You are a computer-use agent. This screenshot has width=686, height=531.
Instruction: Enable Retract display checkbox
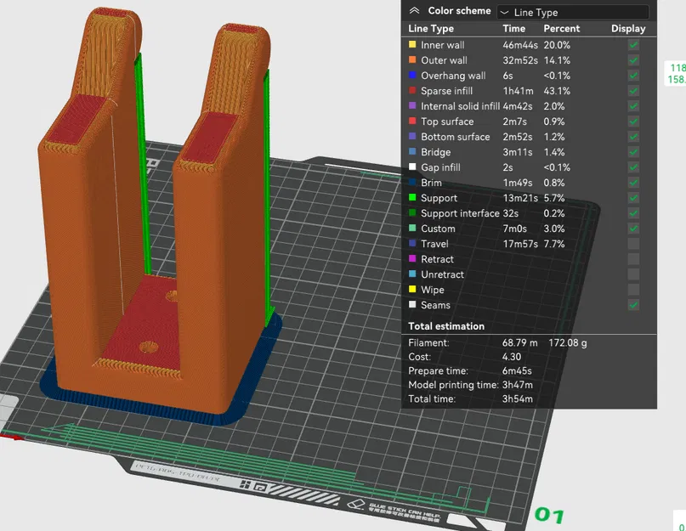coord(633,259)
